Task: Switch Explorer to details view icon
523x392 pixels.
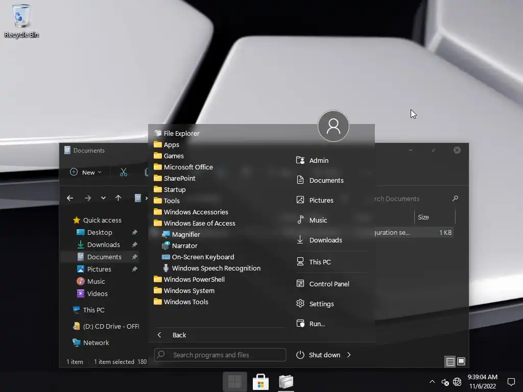Action: [x=450, y=362]
